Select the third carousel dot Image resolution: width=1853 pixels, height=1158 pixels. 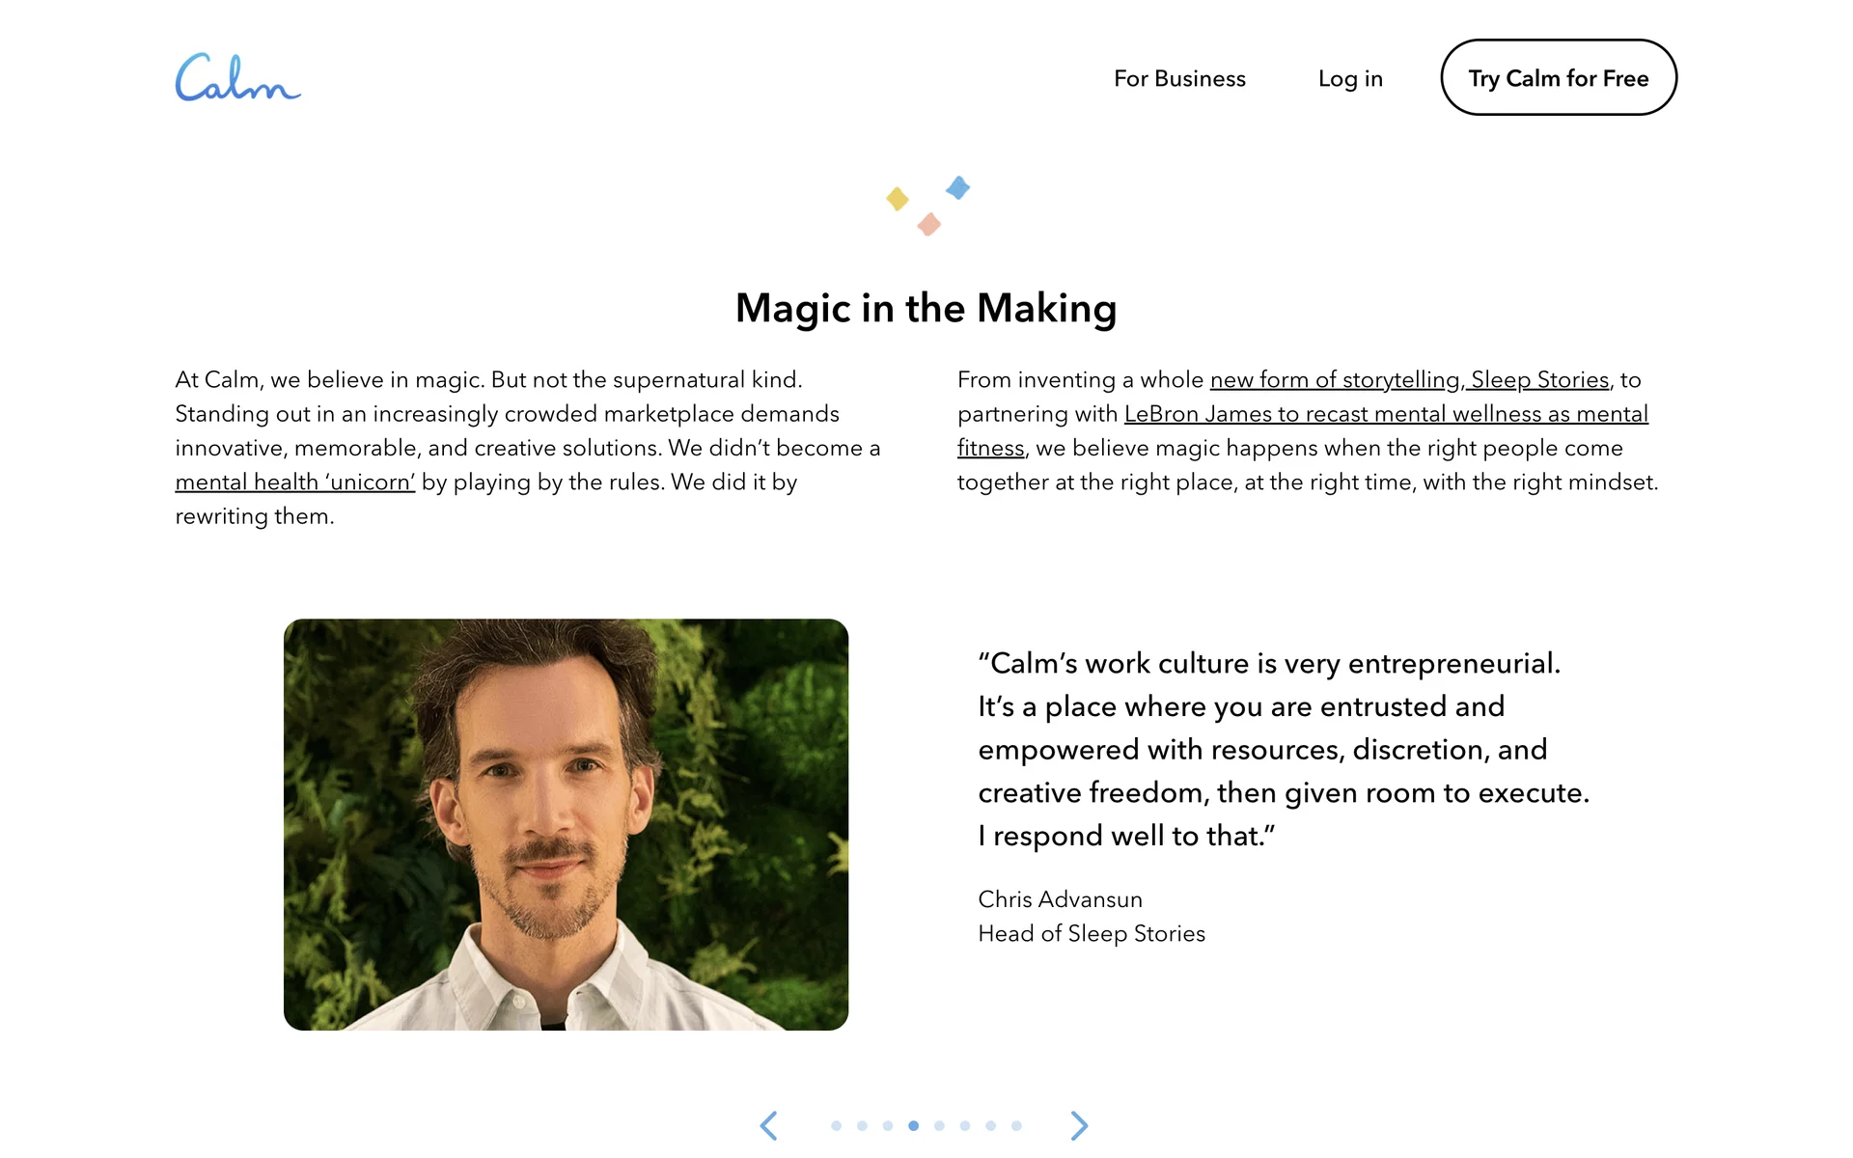(x=888, y=1125)
